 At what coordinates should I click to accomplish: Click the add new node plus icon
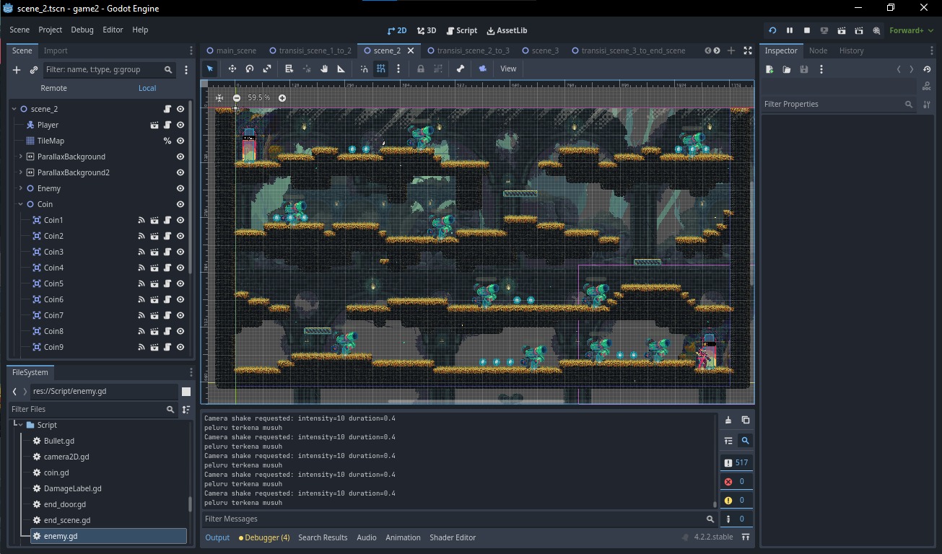(17, 70)
